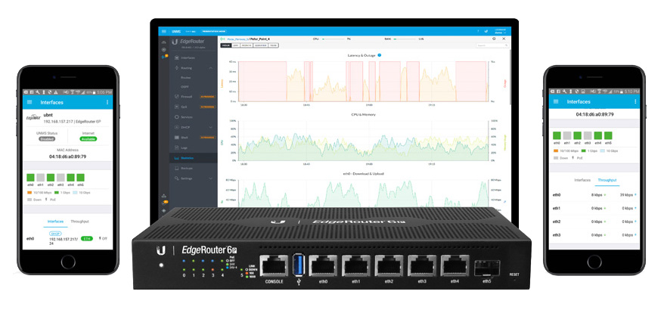The image size is (664, 310).
Task: Select the DAY time range on laptop
Action: (236, 45)
